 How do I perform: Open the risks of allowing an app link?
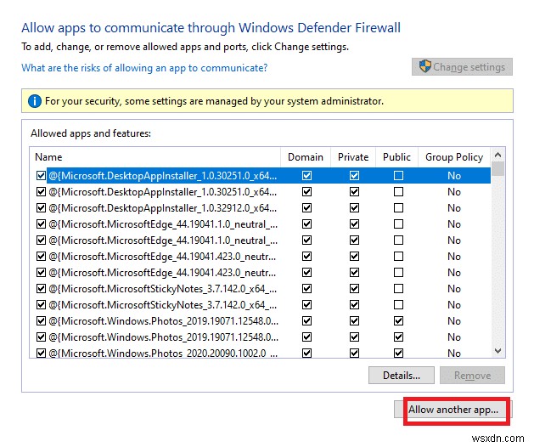144,68
